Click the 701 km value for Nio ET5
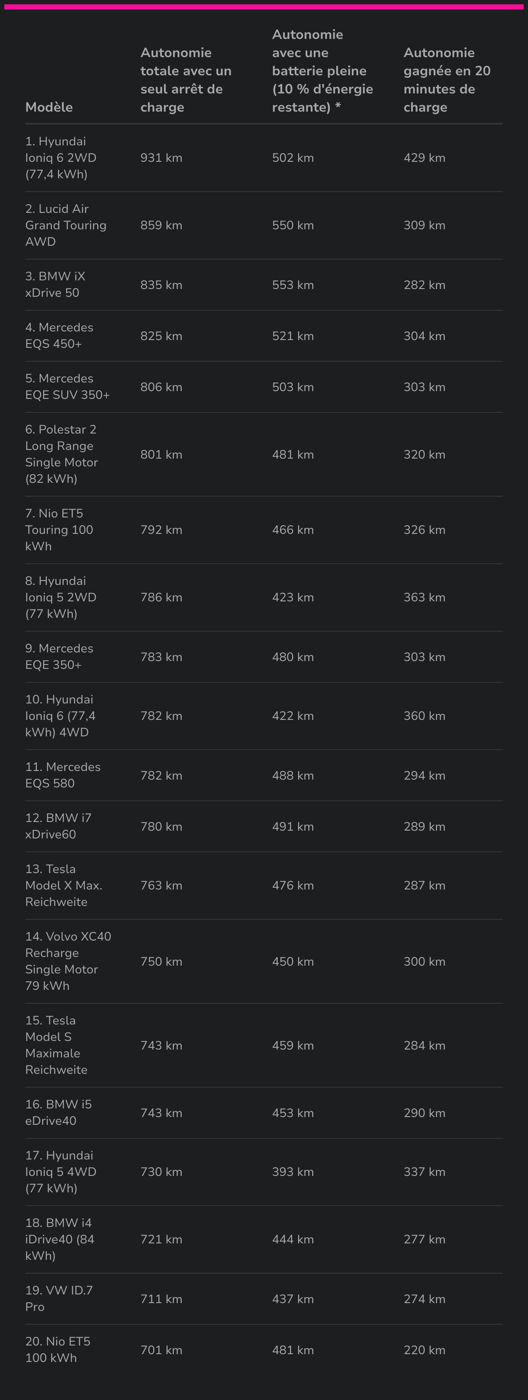This screenshot has width=528, height=1400. tap(161, 1350)
